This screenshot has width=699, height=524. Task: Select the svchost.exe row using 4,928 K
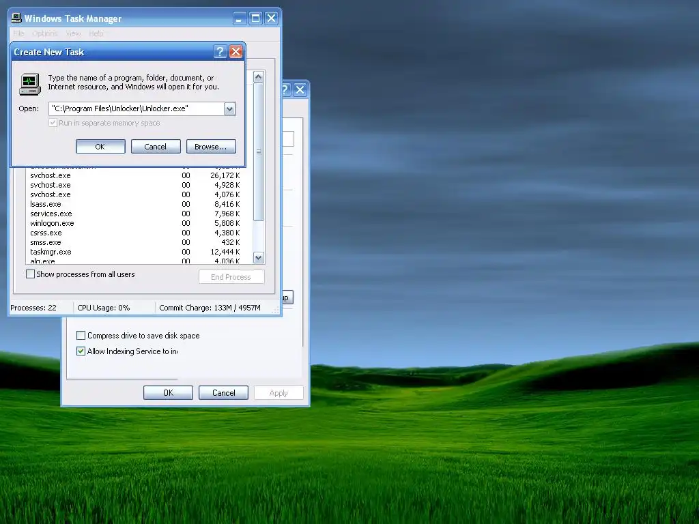(135, 185)
